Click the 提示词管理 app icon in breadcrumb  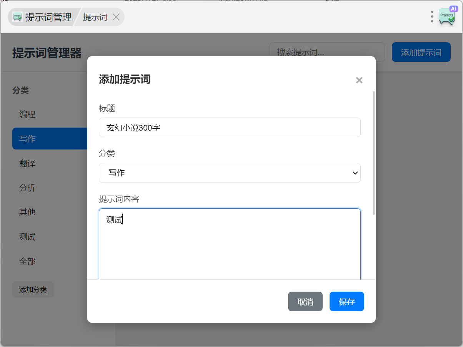pyautogui.click(x=17, y=17)
